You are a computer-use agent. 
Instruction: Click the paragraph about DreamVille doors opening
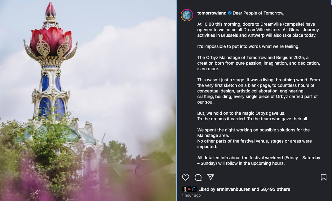coord(258,30)
